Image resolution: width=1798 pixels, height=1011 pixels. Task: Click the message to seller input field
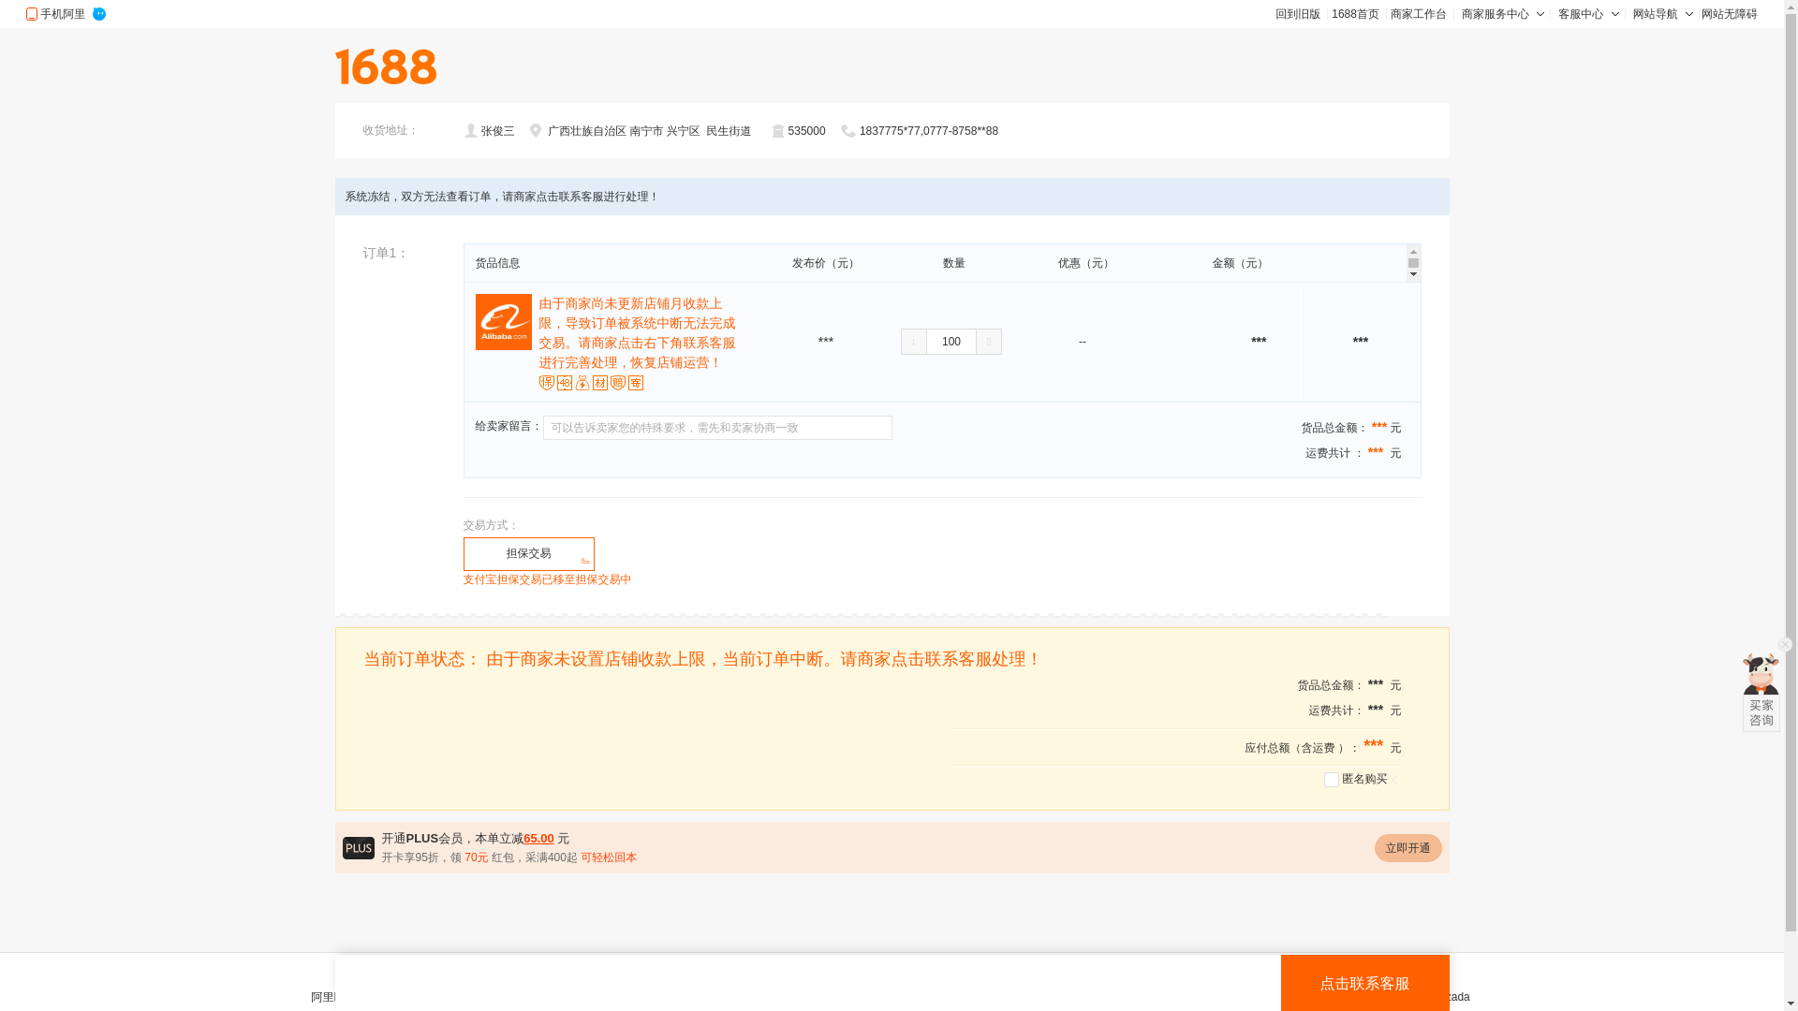(x=718, y=428)
